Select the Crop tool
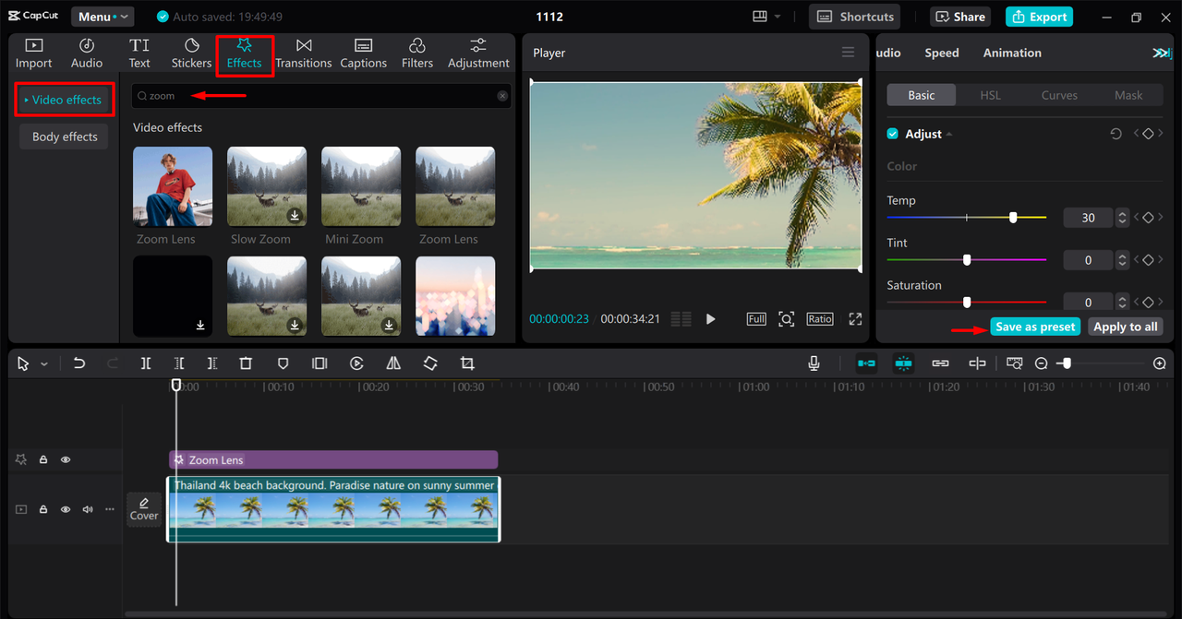Screen dimensions: 1182x619 (x=467, y=363)
